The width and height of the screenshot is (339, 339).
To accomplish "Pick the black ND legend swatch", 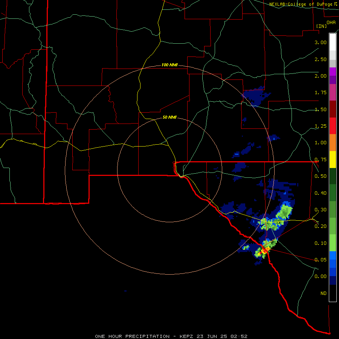I will (x=333, y=293).
